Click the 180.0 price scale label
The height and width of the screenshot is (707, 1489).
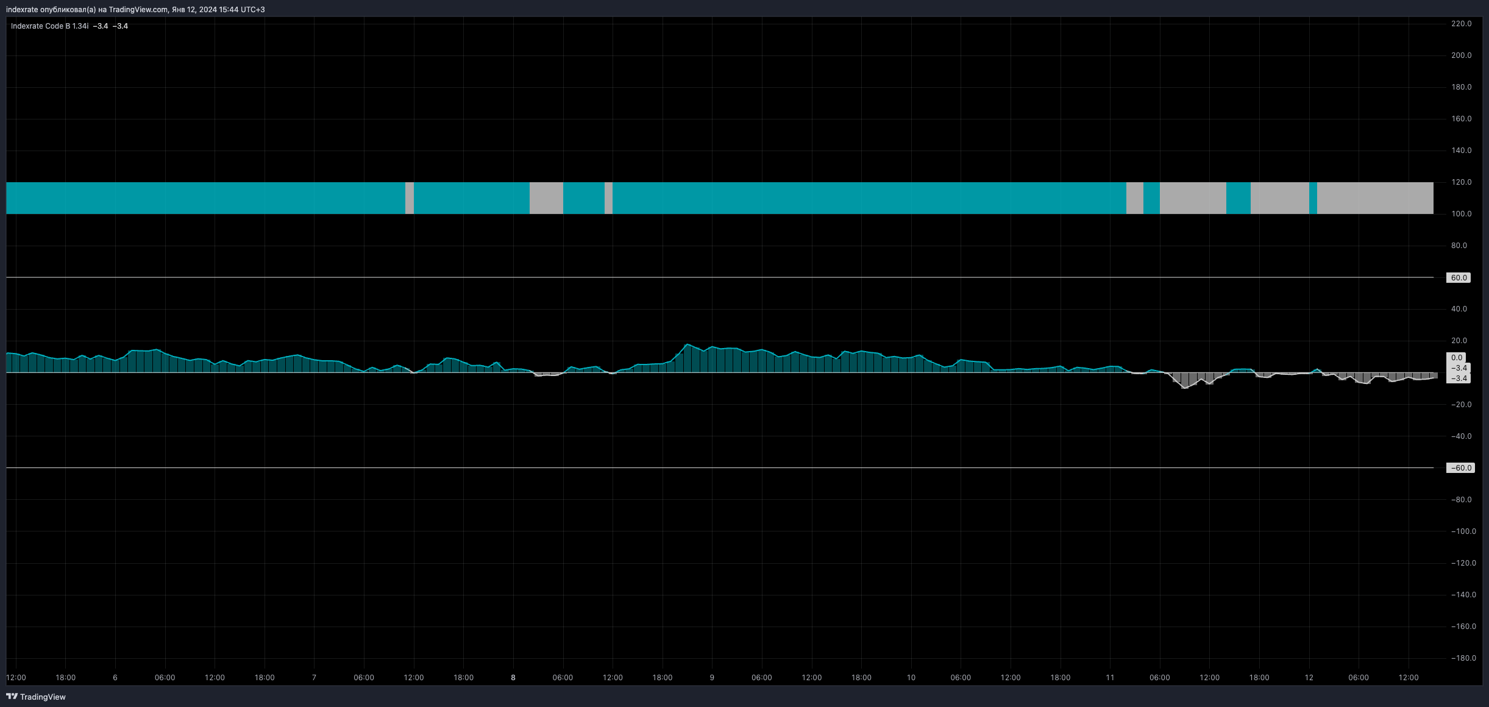tap(1461, 87)
